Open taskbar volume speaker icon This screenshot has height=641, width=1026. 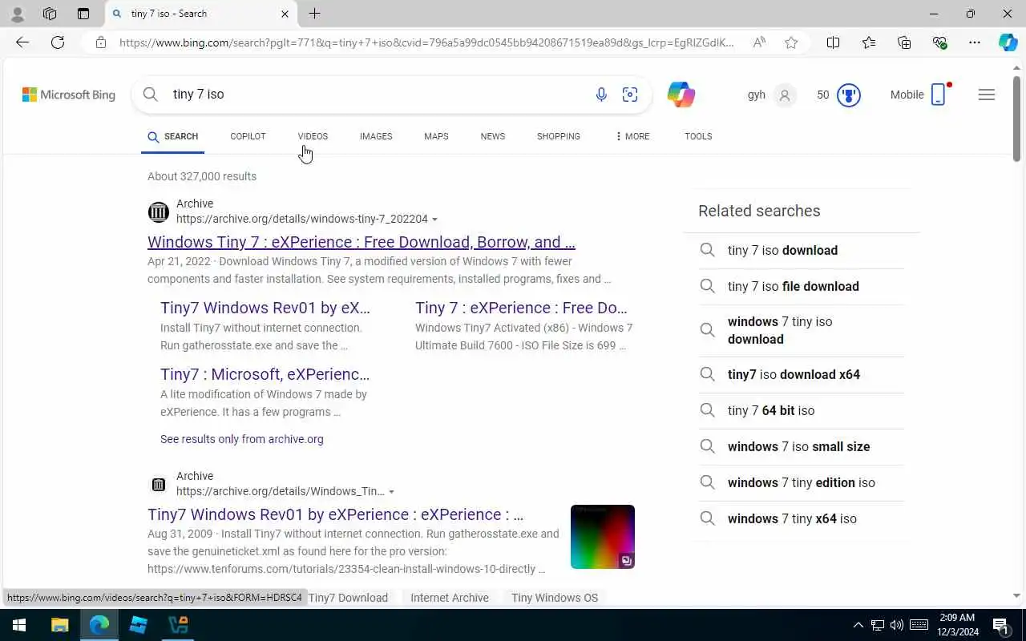click(x=897, y=625)
